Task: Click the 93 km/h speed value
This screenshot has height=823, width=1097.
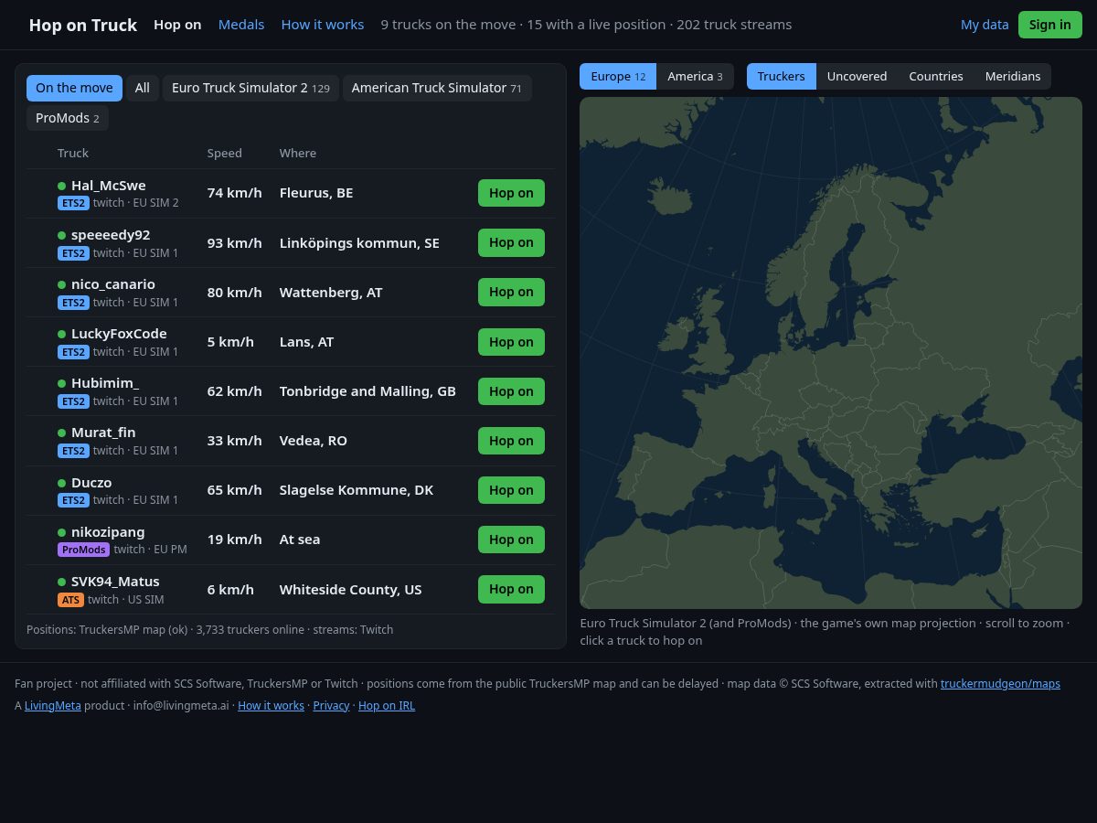Action: (x=235, y=242)
